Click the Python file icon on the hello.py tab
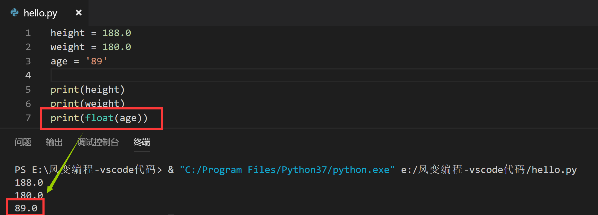The width and height of the screenshot is (598, 215). coord(14,13)
